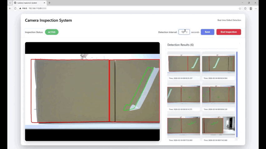Bookmark this page with star icon
The width and height of the screenshot is (266, 149).
pos(240,8)
